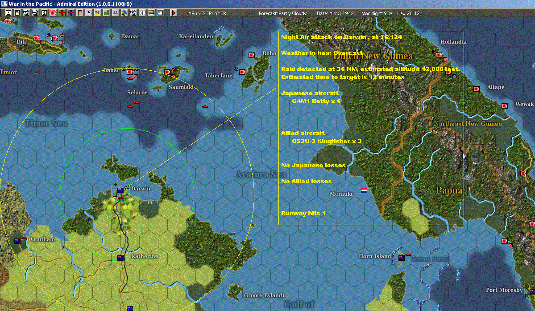Click the Groote Eylandt map label

[x=264, y=295]
